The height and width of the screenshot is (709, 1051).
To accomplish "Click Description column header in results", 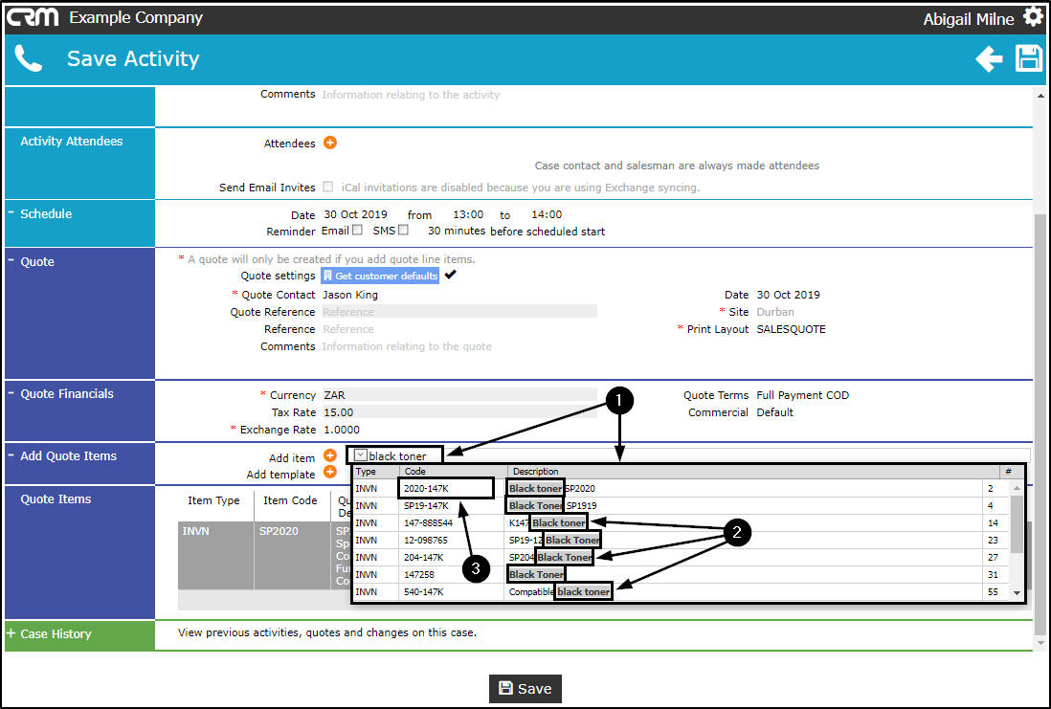I will 752,472.
